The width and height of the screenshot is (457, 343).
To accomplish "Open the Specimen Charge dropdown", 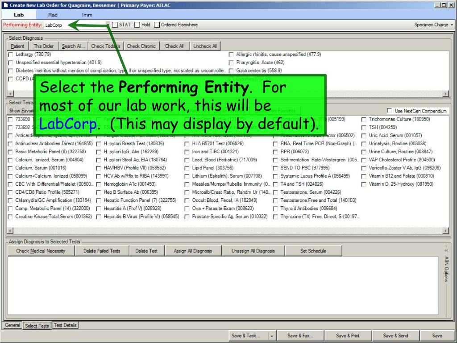I will (434, 25).
